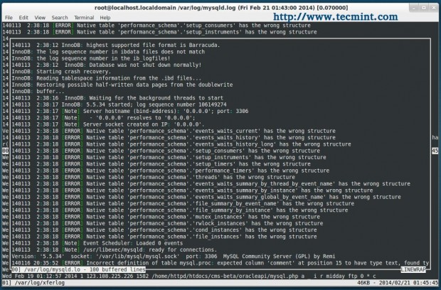Open the Terminal menu
The width and height of the screenshot is (441, 290).
click(84, 18)
